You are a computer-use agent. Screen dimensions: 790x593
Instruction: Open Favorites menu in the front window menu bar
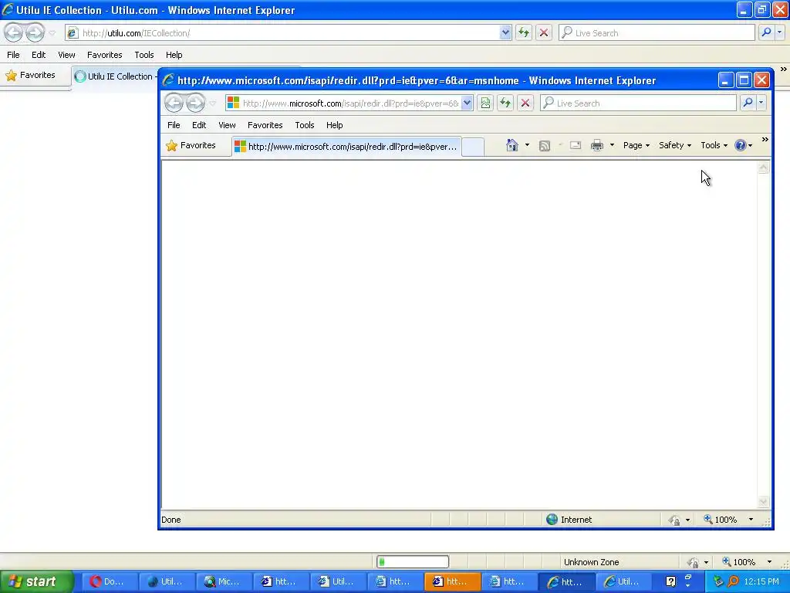click(265, 125)
